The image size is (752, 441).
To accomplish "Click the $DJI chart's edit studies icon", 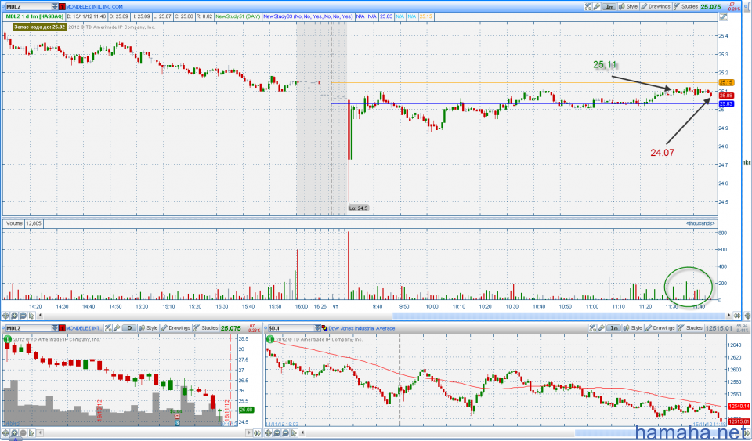I will click(x=593, y=328).
